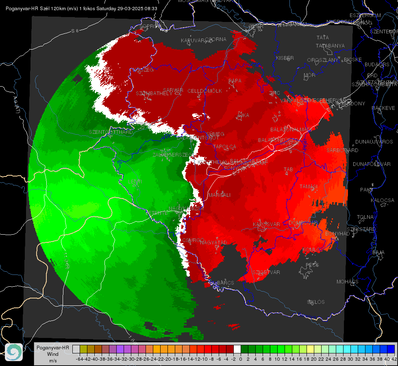The width and height of the screenshot is (398, 366).
Task: Click the PECS city label
Action: click(x=312, y=265)
